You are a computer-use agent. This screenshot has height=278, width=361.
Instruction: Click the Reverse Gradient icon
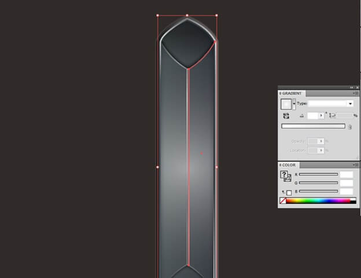click(x=286, y=116)
